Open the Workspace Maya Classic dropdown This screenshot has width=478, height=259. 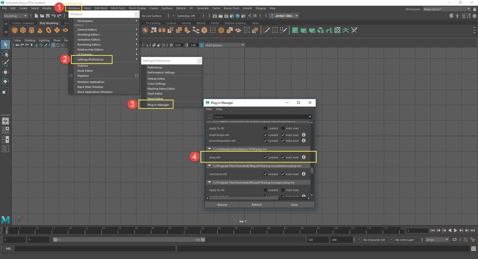point(447,9)
